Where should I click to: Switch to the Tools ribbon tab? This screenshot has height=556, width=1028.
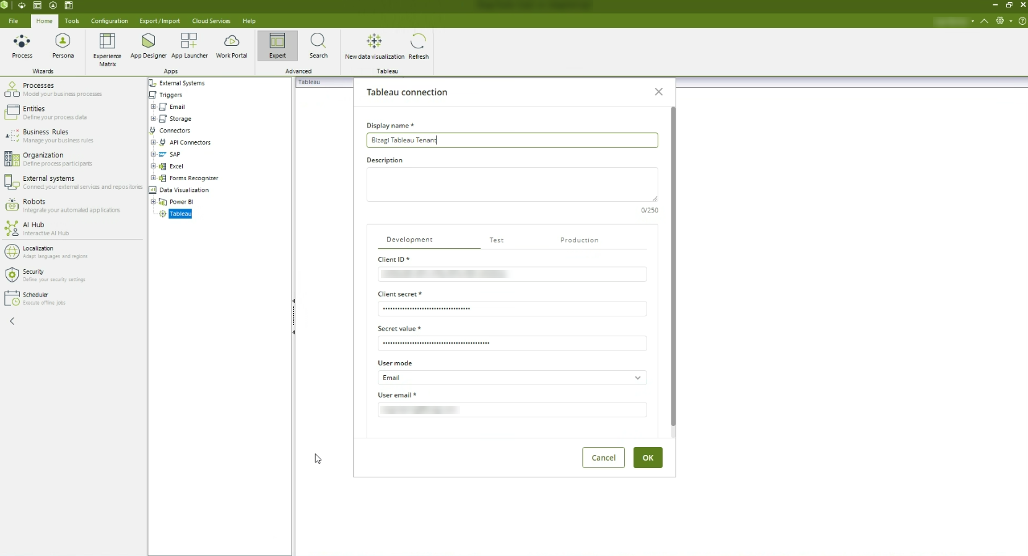72,21
